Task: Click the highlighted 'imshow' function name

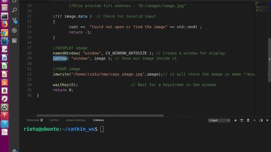Action: click(60, 58)
